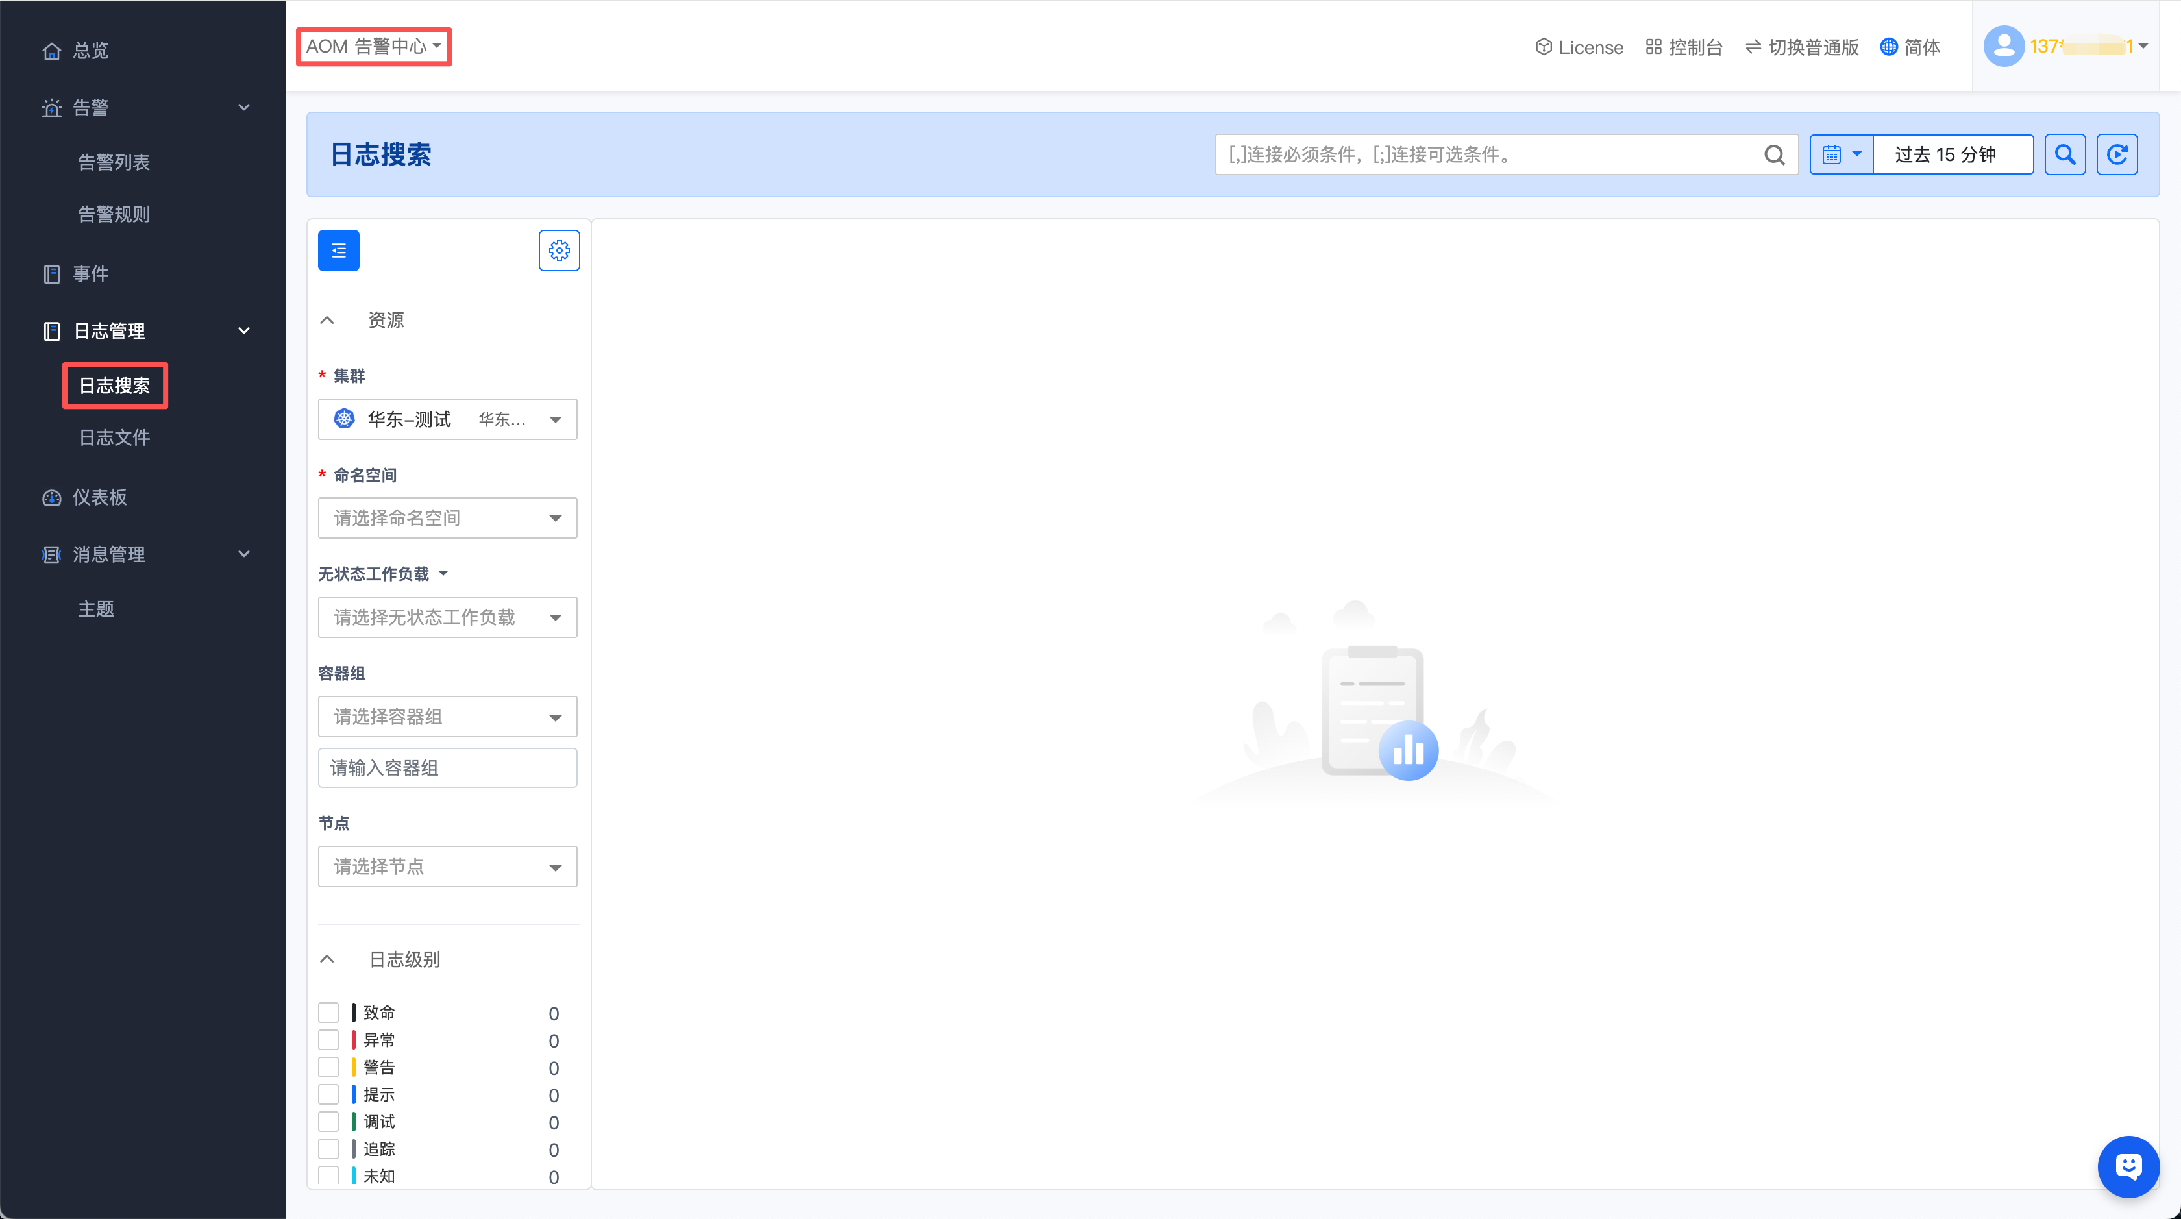
Task: Check the 致命 log level checkbox
Action: click(328, 1013)
